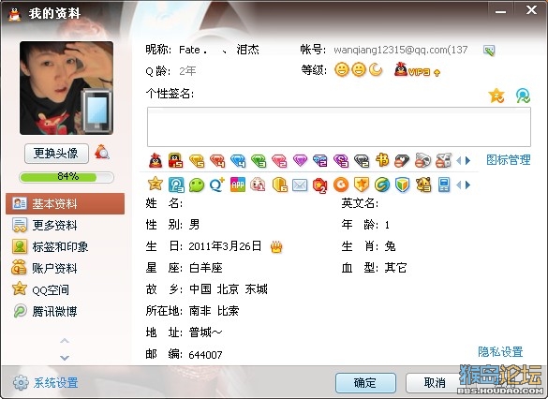
Task: Click the black diamond level 2 badge
Action: click(362, 161)
